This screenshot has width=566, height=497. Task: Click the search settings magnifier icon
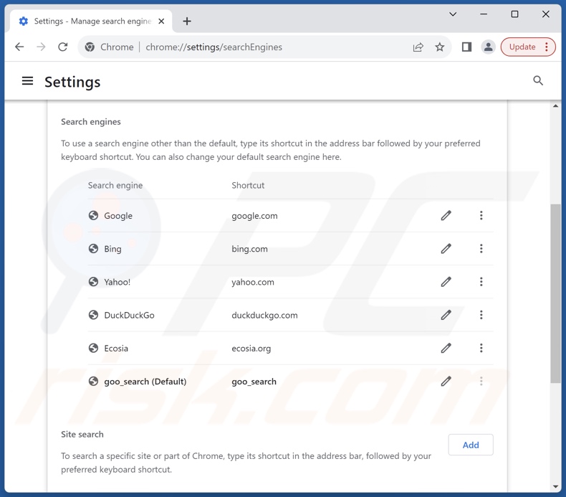538,81
